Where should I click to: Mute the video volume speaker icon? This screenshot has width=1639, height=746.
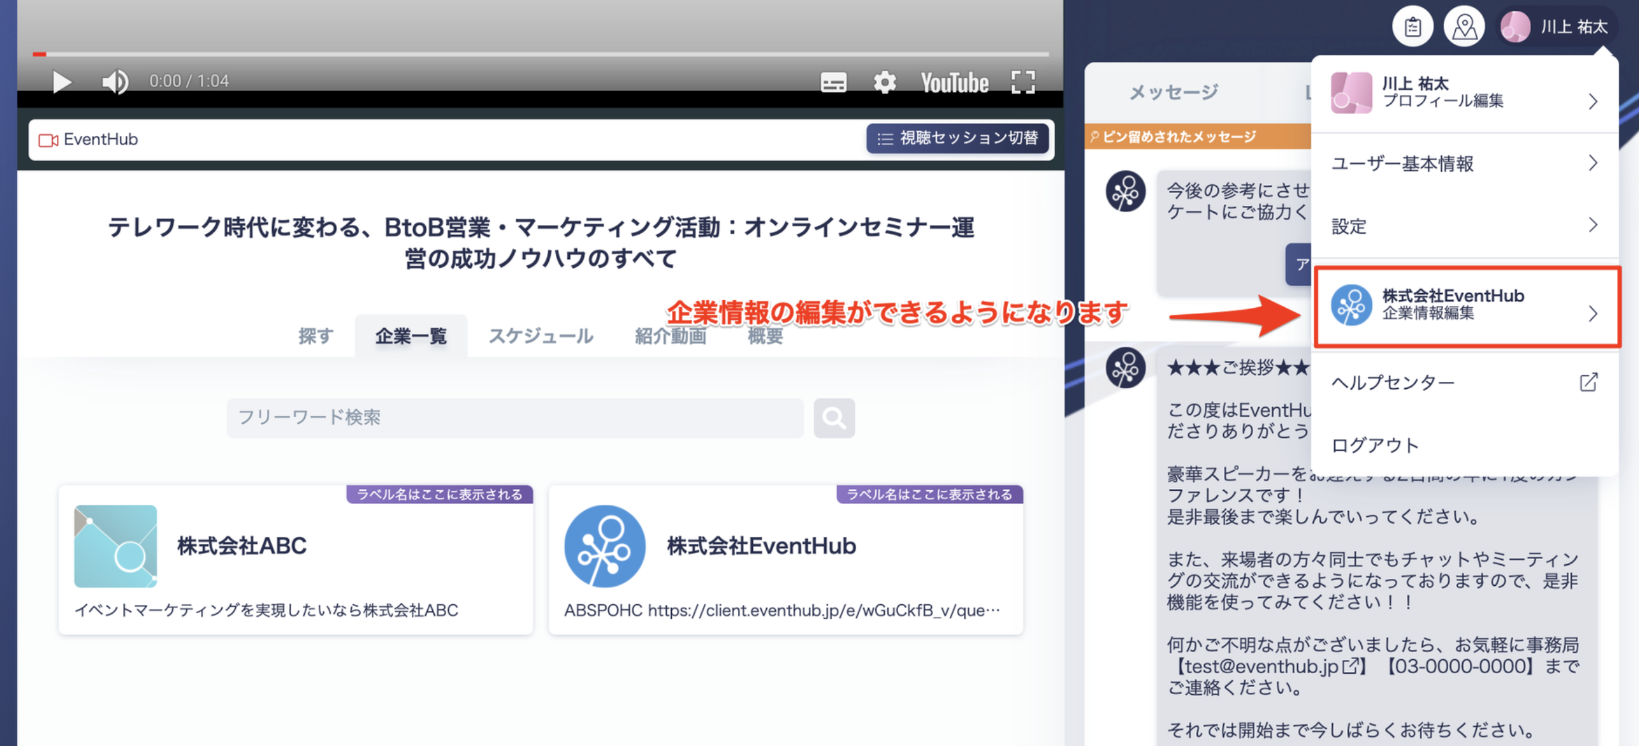coord(116,82)
